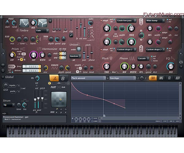Toggle filter 1 adapt option beside ENV
Screen dimensions: 184x153
[101, 21]
